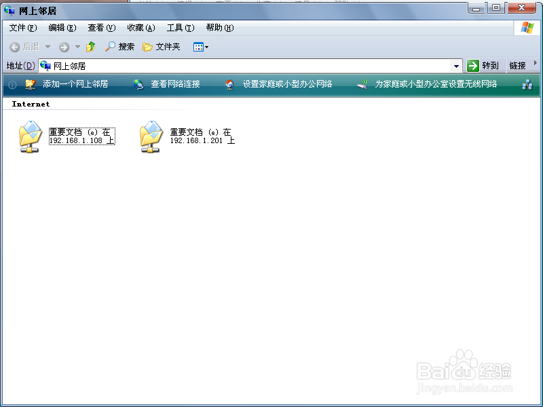Click the network computers icon on task bar

click(527, 84)
